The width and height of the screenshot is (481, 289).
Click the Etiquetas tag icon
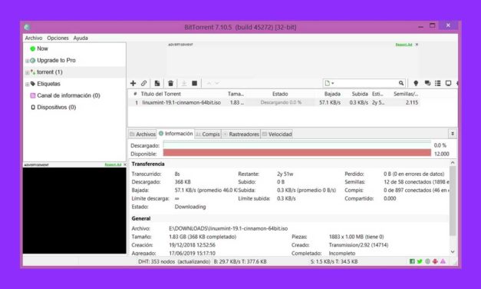(33, 84)
